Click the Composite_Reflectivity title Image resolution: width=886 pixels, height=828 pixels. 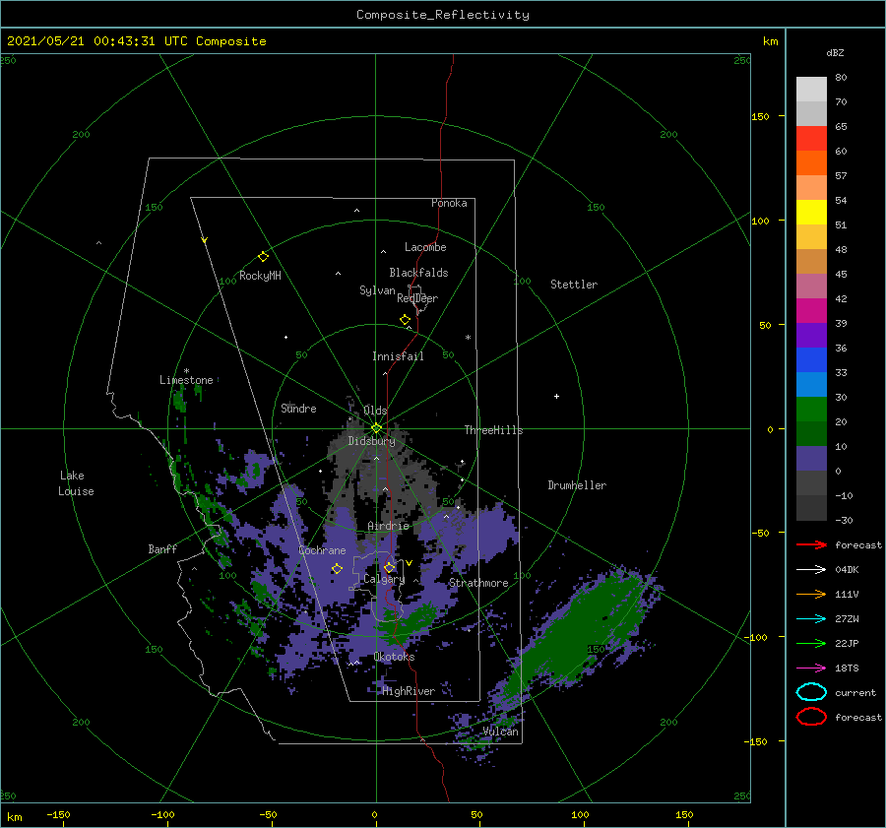click(x=443, y=15)
